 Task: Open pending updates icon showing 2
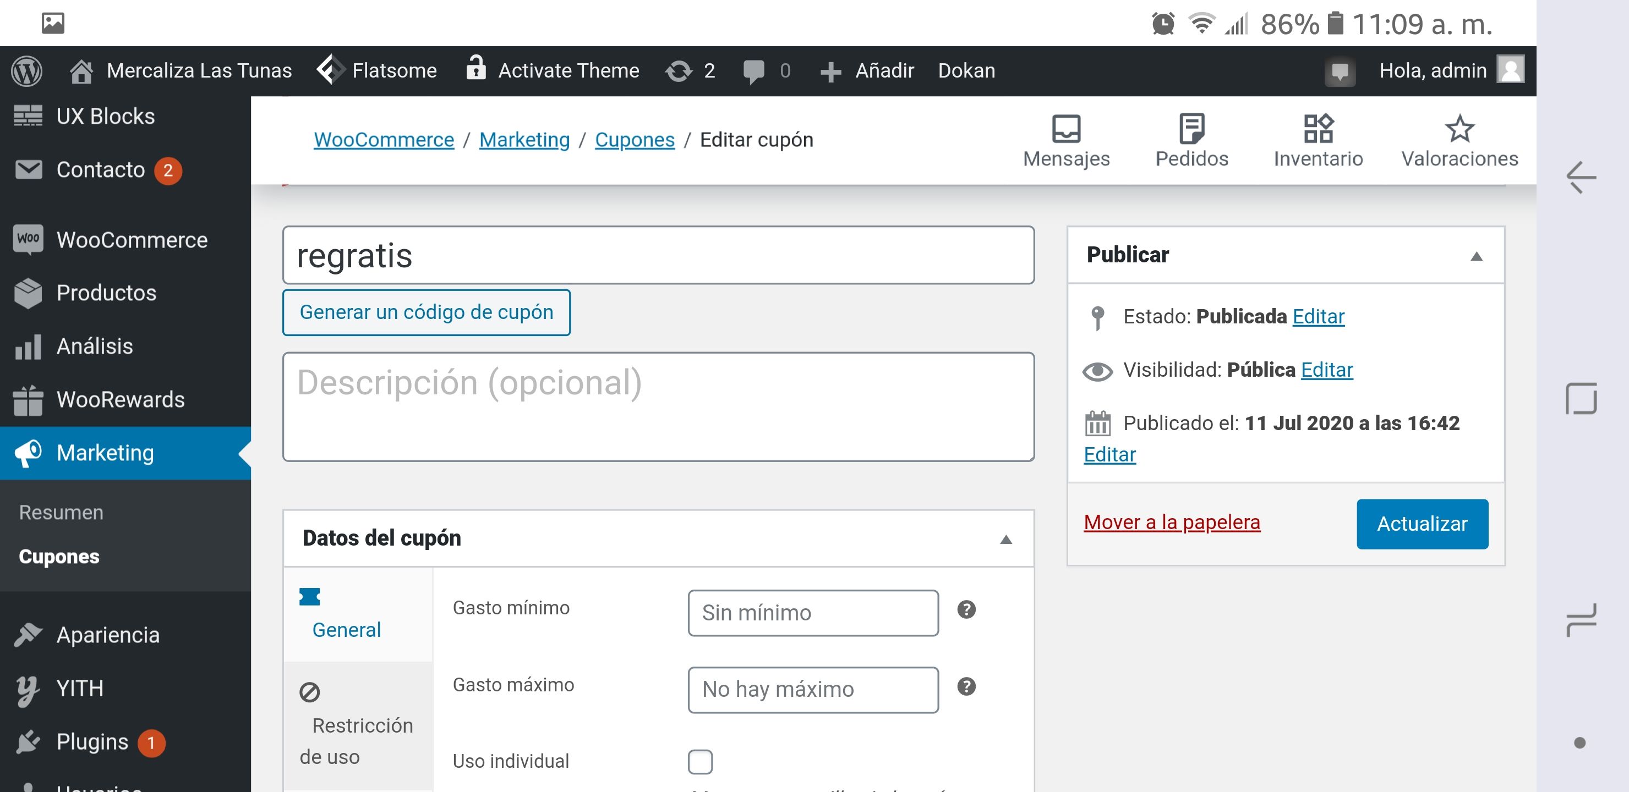point(679,71)
